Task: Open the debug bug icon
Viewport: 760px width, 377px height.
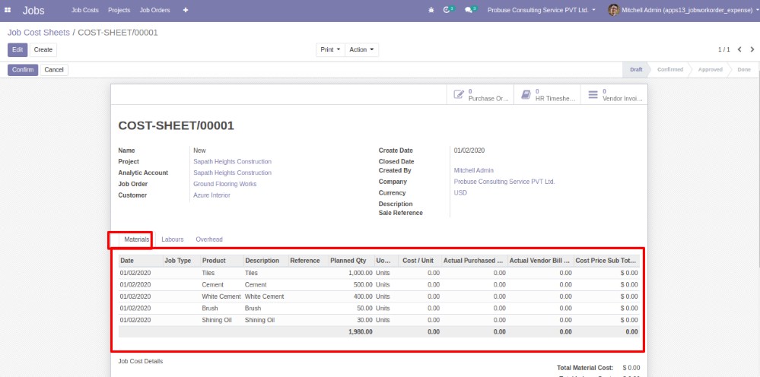Action: 431,10
